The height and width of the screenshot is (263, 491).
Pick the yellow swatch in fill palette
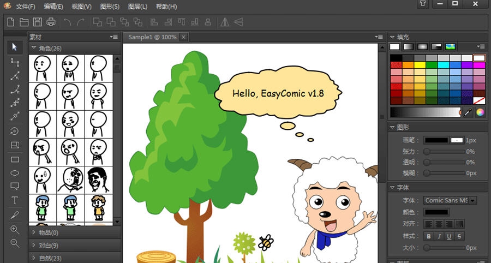(420, 65)
